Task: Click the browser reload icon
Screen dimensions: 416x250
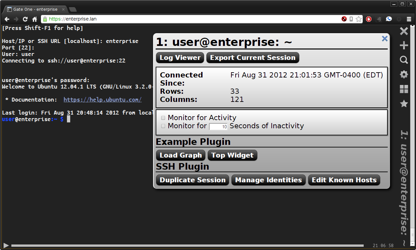Action: pyautogui.click(x=25, y=19)
